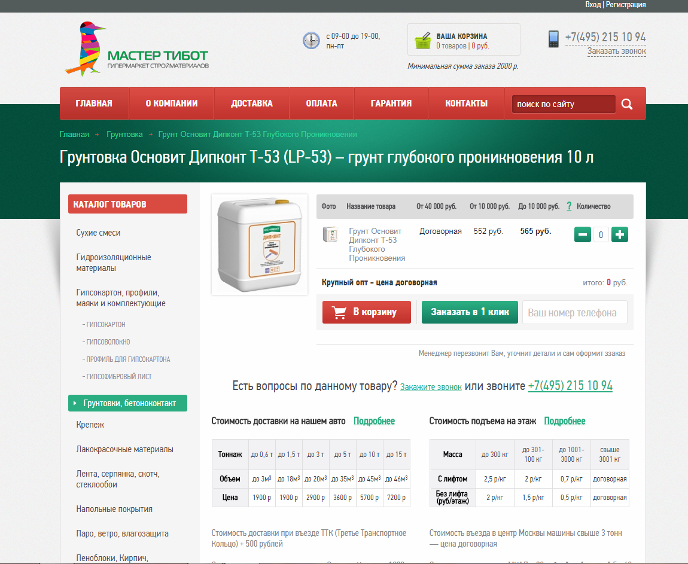
Task: Go to the Доставка menu item
Action: [252, 103]
